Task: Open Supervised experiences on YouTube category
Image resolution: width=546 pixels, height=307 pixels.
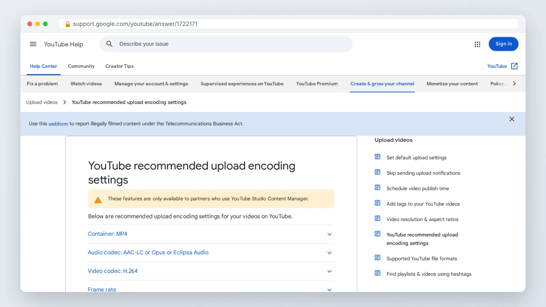Action: 242,84
